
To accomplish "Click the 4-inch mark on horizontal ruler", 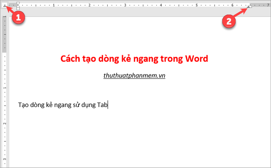I will pyautogui.click(x=161, y=5).
